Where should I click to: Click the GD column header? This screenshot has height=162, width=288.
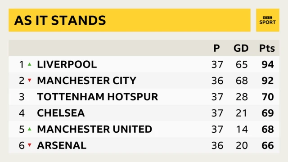[x=241, y=48]
